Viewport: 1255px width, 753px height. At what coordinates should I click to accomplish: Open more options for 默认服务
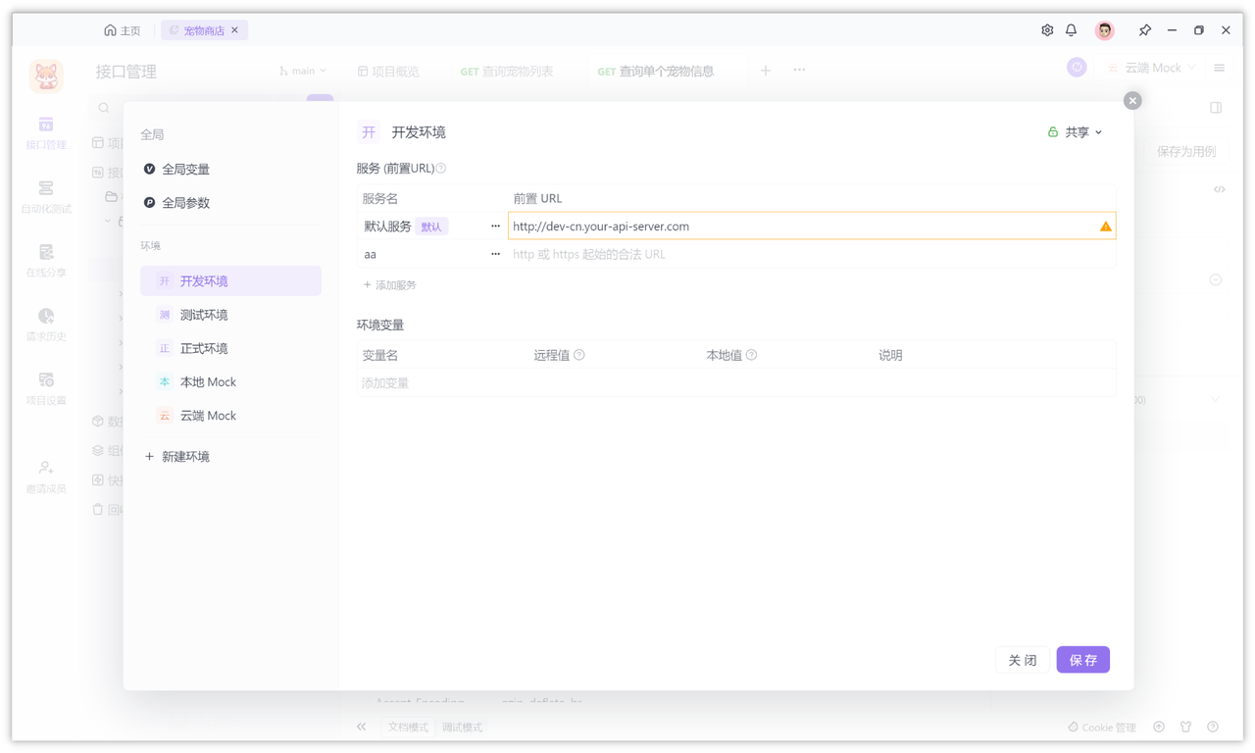[x=495, y=226]
